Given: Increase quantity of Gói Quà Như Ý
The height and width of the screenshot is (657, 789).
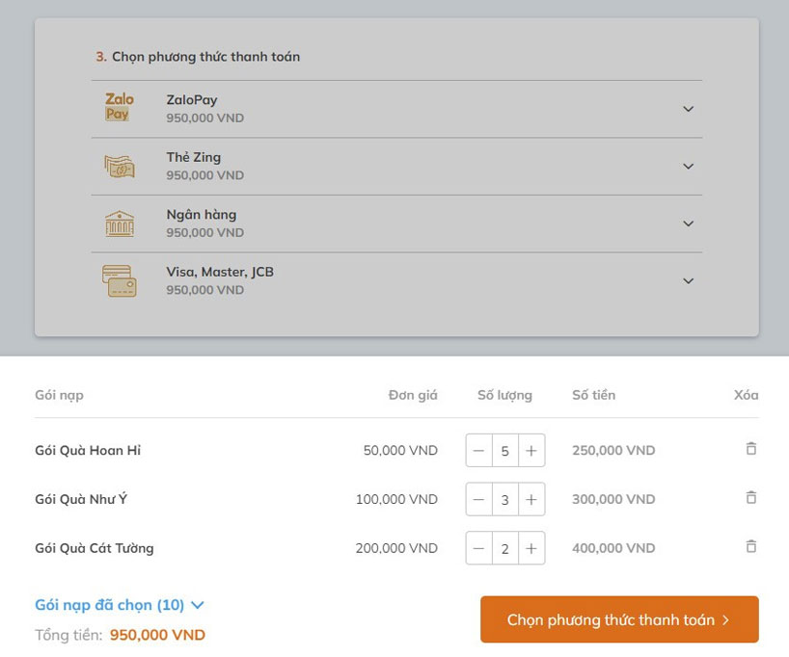Looking at the screenshot, I should 531,499.
